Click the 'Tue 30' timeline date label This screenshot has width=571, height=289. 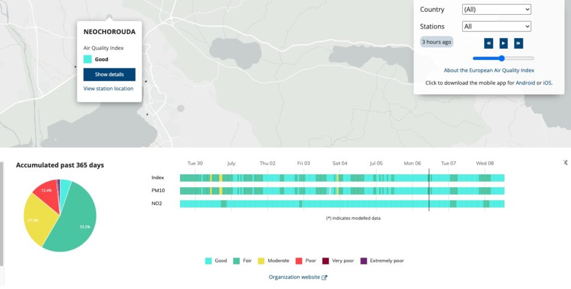click(195, 164)
